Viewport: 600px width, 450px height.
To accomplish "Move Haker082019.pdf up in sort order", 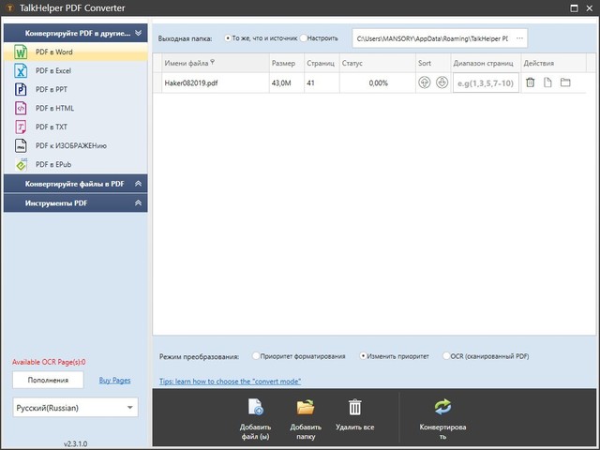I will point(425,82).
